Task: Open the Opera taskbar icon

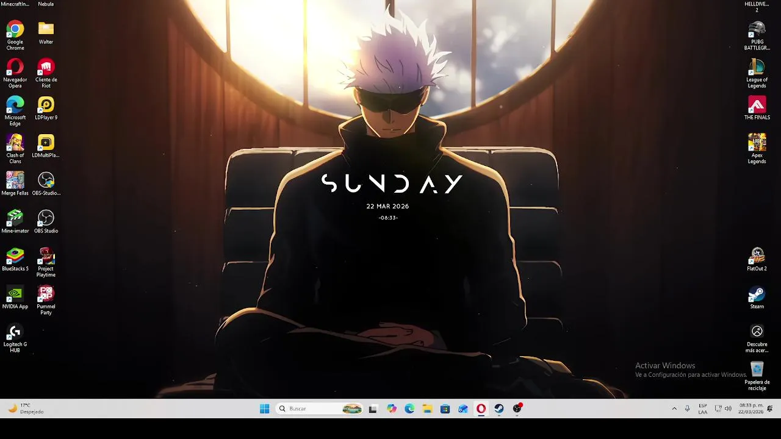Action: coord(481,409)
